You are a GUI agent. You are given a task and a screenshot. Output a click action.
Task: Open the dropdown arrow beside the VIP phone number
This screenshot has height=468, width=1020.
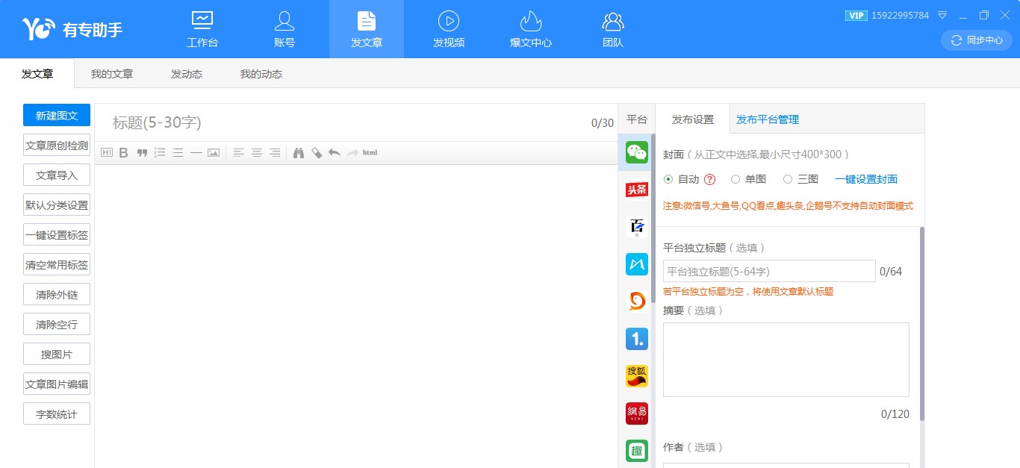click(x=942, y=15)
